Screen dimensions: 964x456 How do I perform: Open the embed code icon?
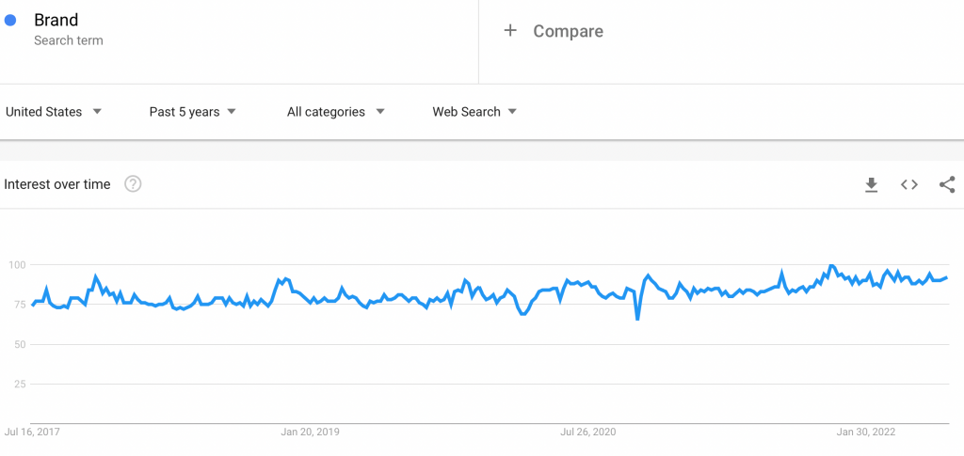(x=909, y=184)
